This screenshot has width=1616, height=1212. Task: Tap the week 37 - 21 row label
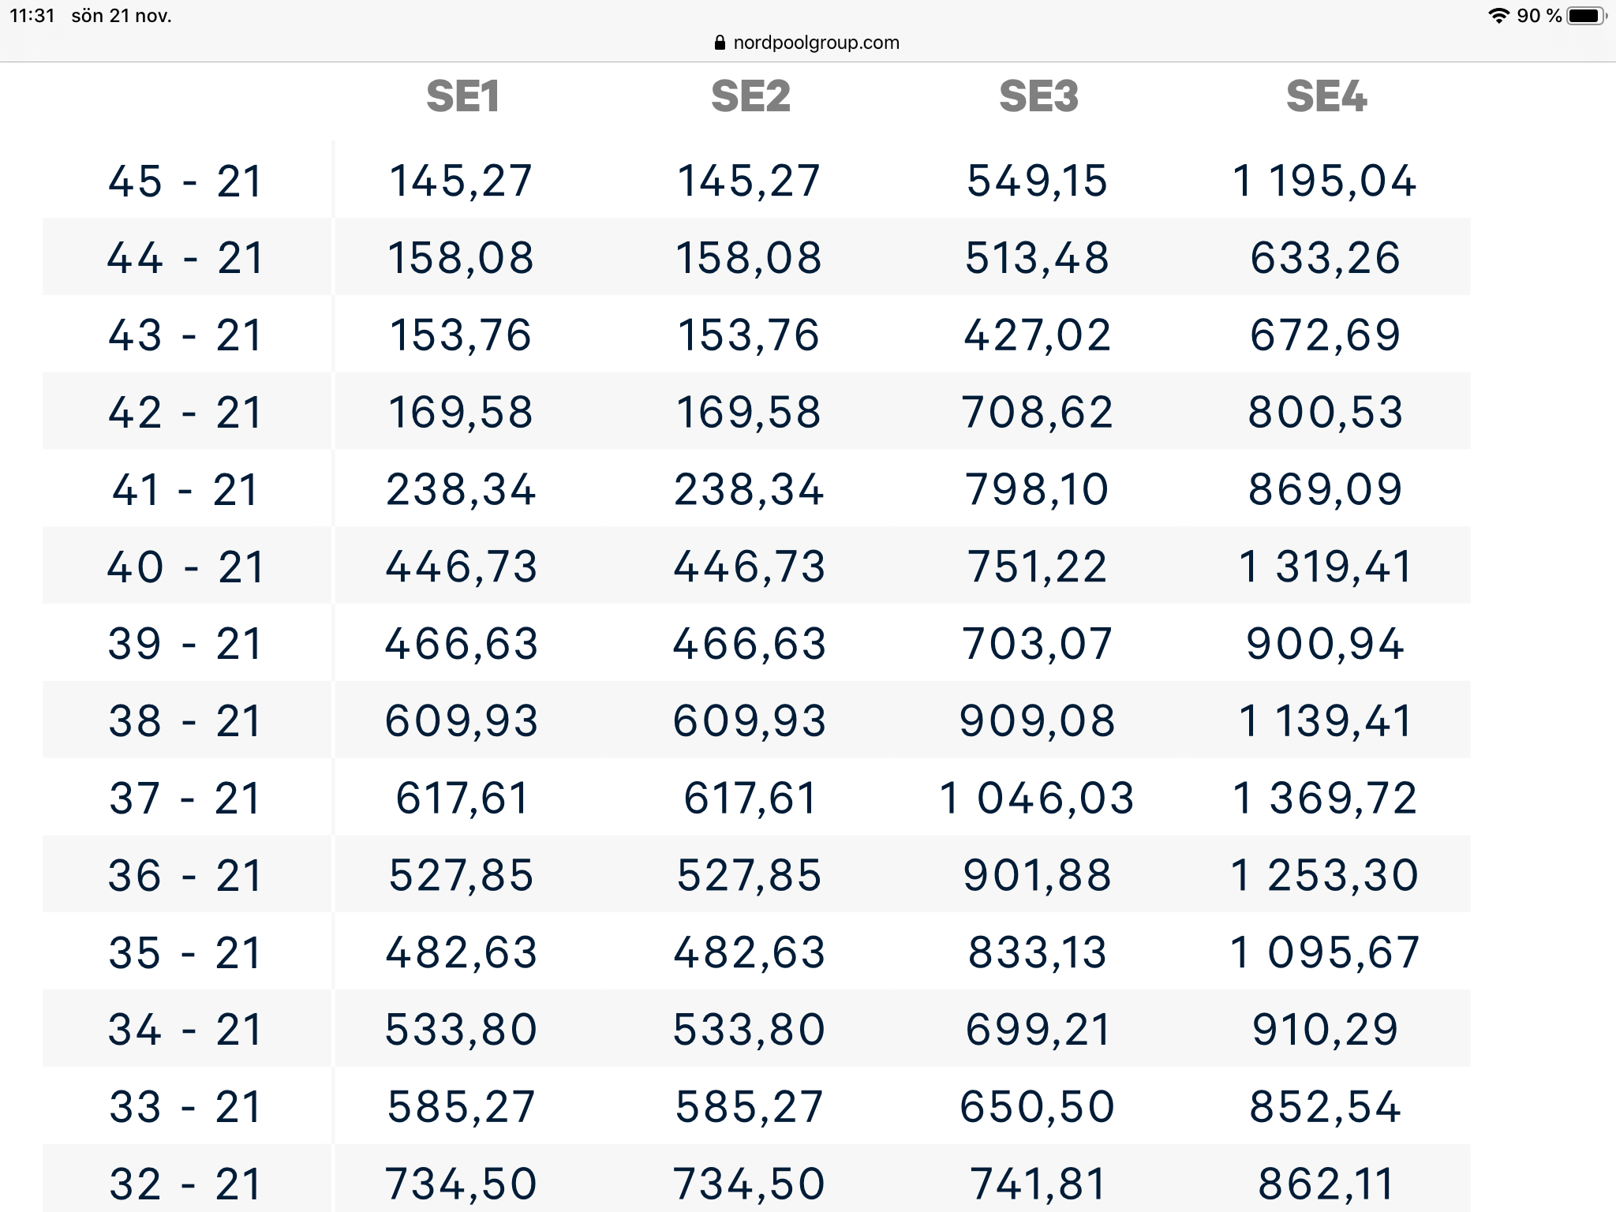185,798
